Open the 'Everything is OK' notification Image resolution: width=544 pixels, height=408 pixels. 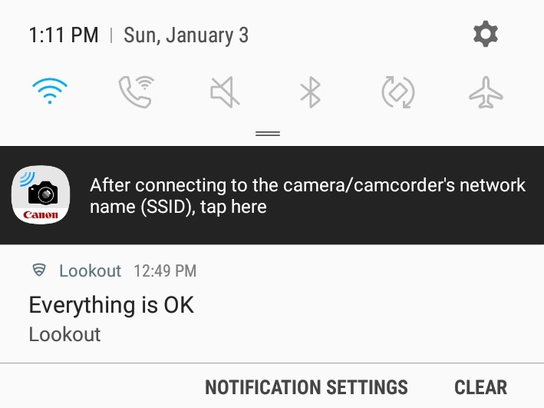click(x=111, y=305)
